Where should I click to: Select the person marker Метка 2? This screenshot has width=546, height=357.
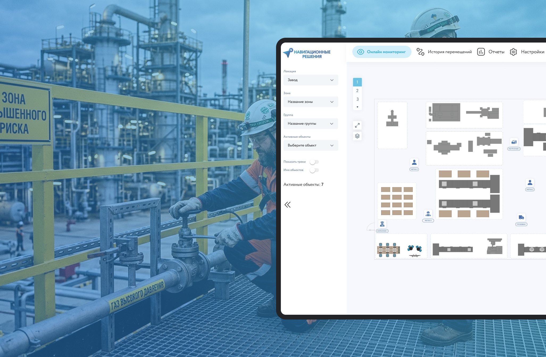530,183
